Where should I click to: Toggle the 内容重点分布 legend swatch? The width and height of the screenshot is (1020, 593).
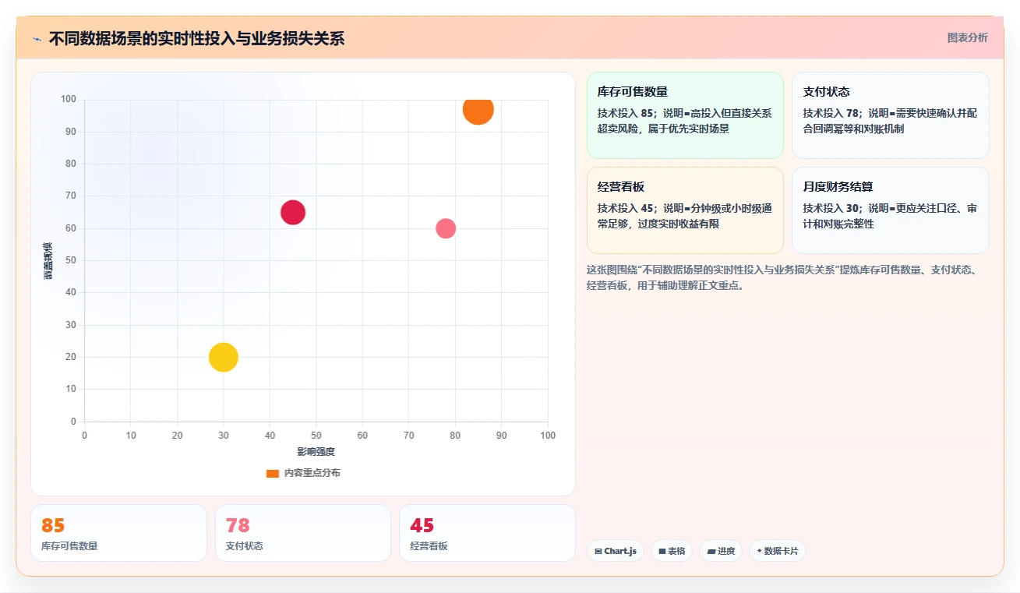[273, 473]
